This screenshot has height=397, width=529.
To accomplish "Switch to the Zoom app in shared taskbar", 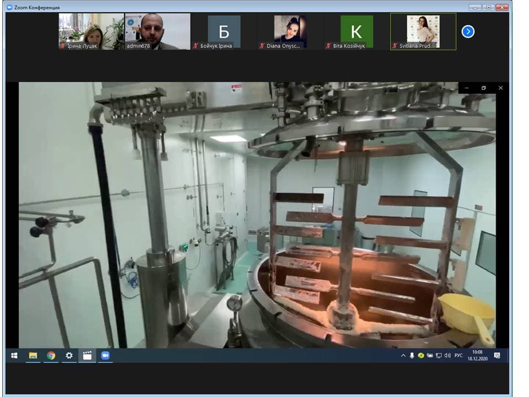I will click(x=105, y=356).
